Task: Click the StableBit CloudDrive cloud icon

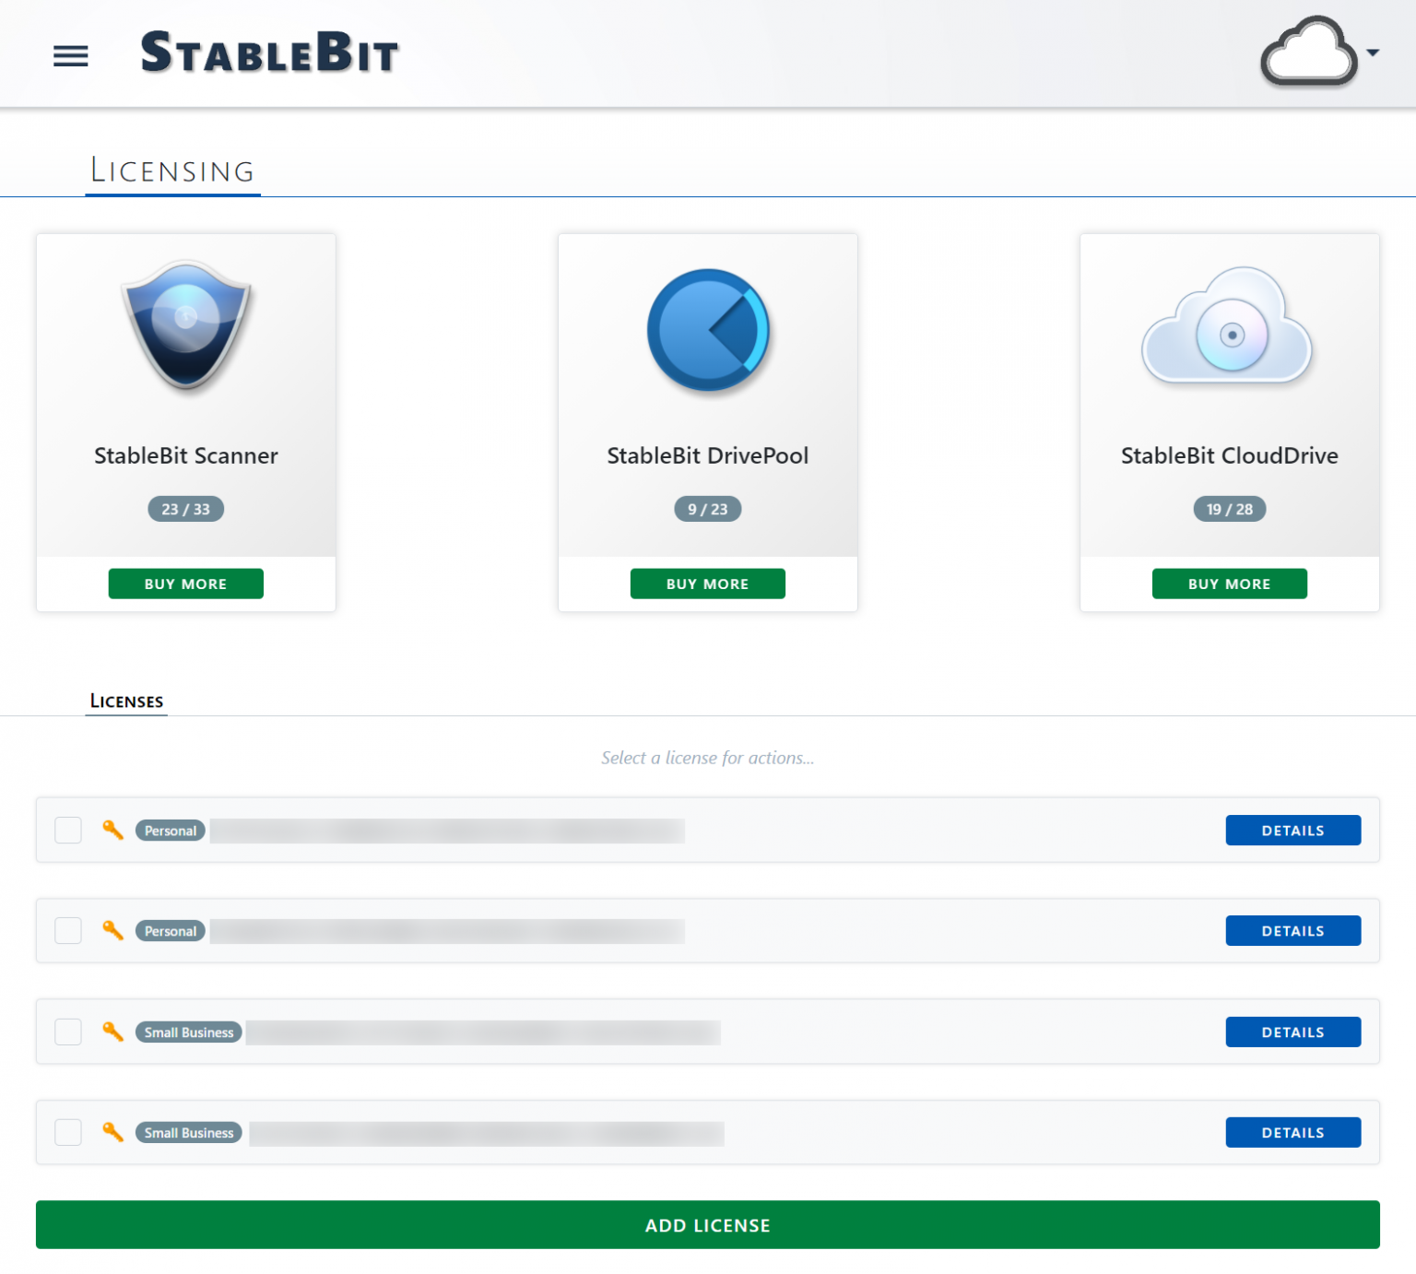Action: (1228, 329)
